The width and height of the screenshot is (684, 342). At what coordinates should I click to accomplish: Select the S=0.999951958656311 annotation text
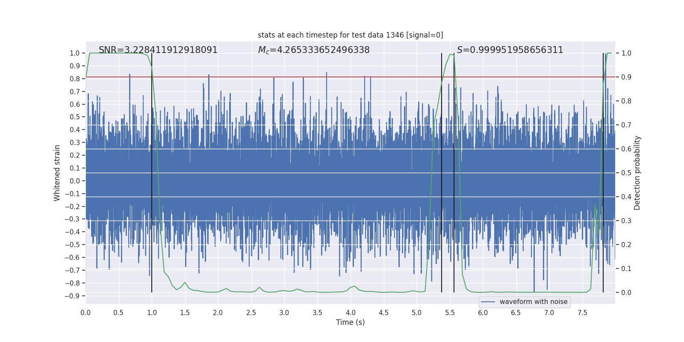point(510,50)
